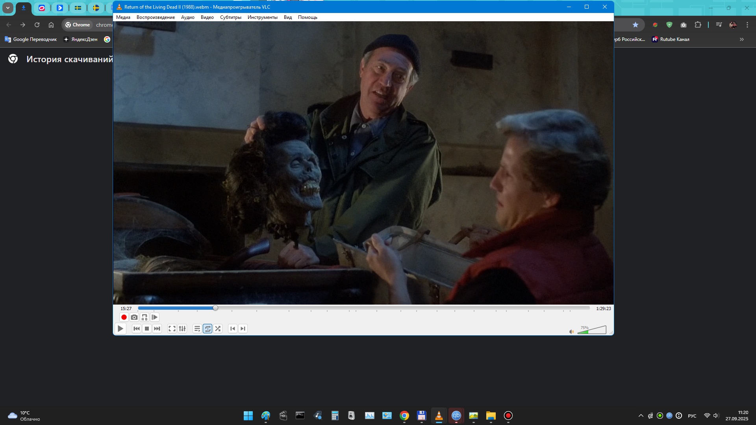This screenshot has height=425, width=756.
Task: Stop playback with the stop button
Action: (147, 329)
